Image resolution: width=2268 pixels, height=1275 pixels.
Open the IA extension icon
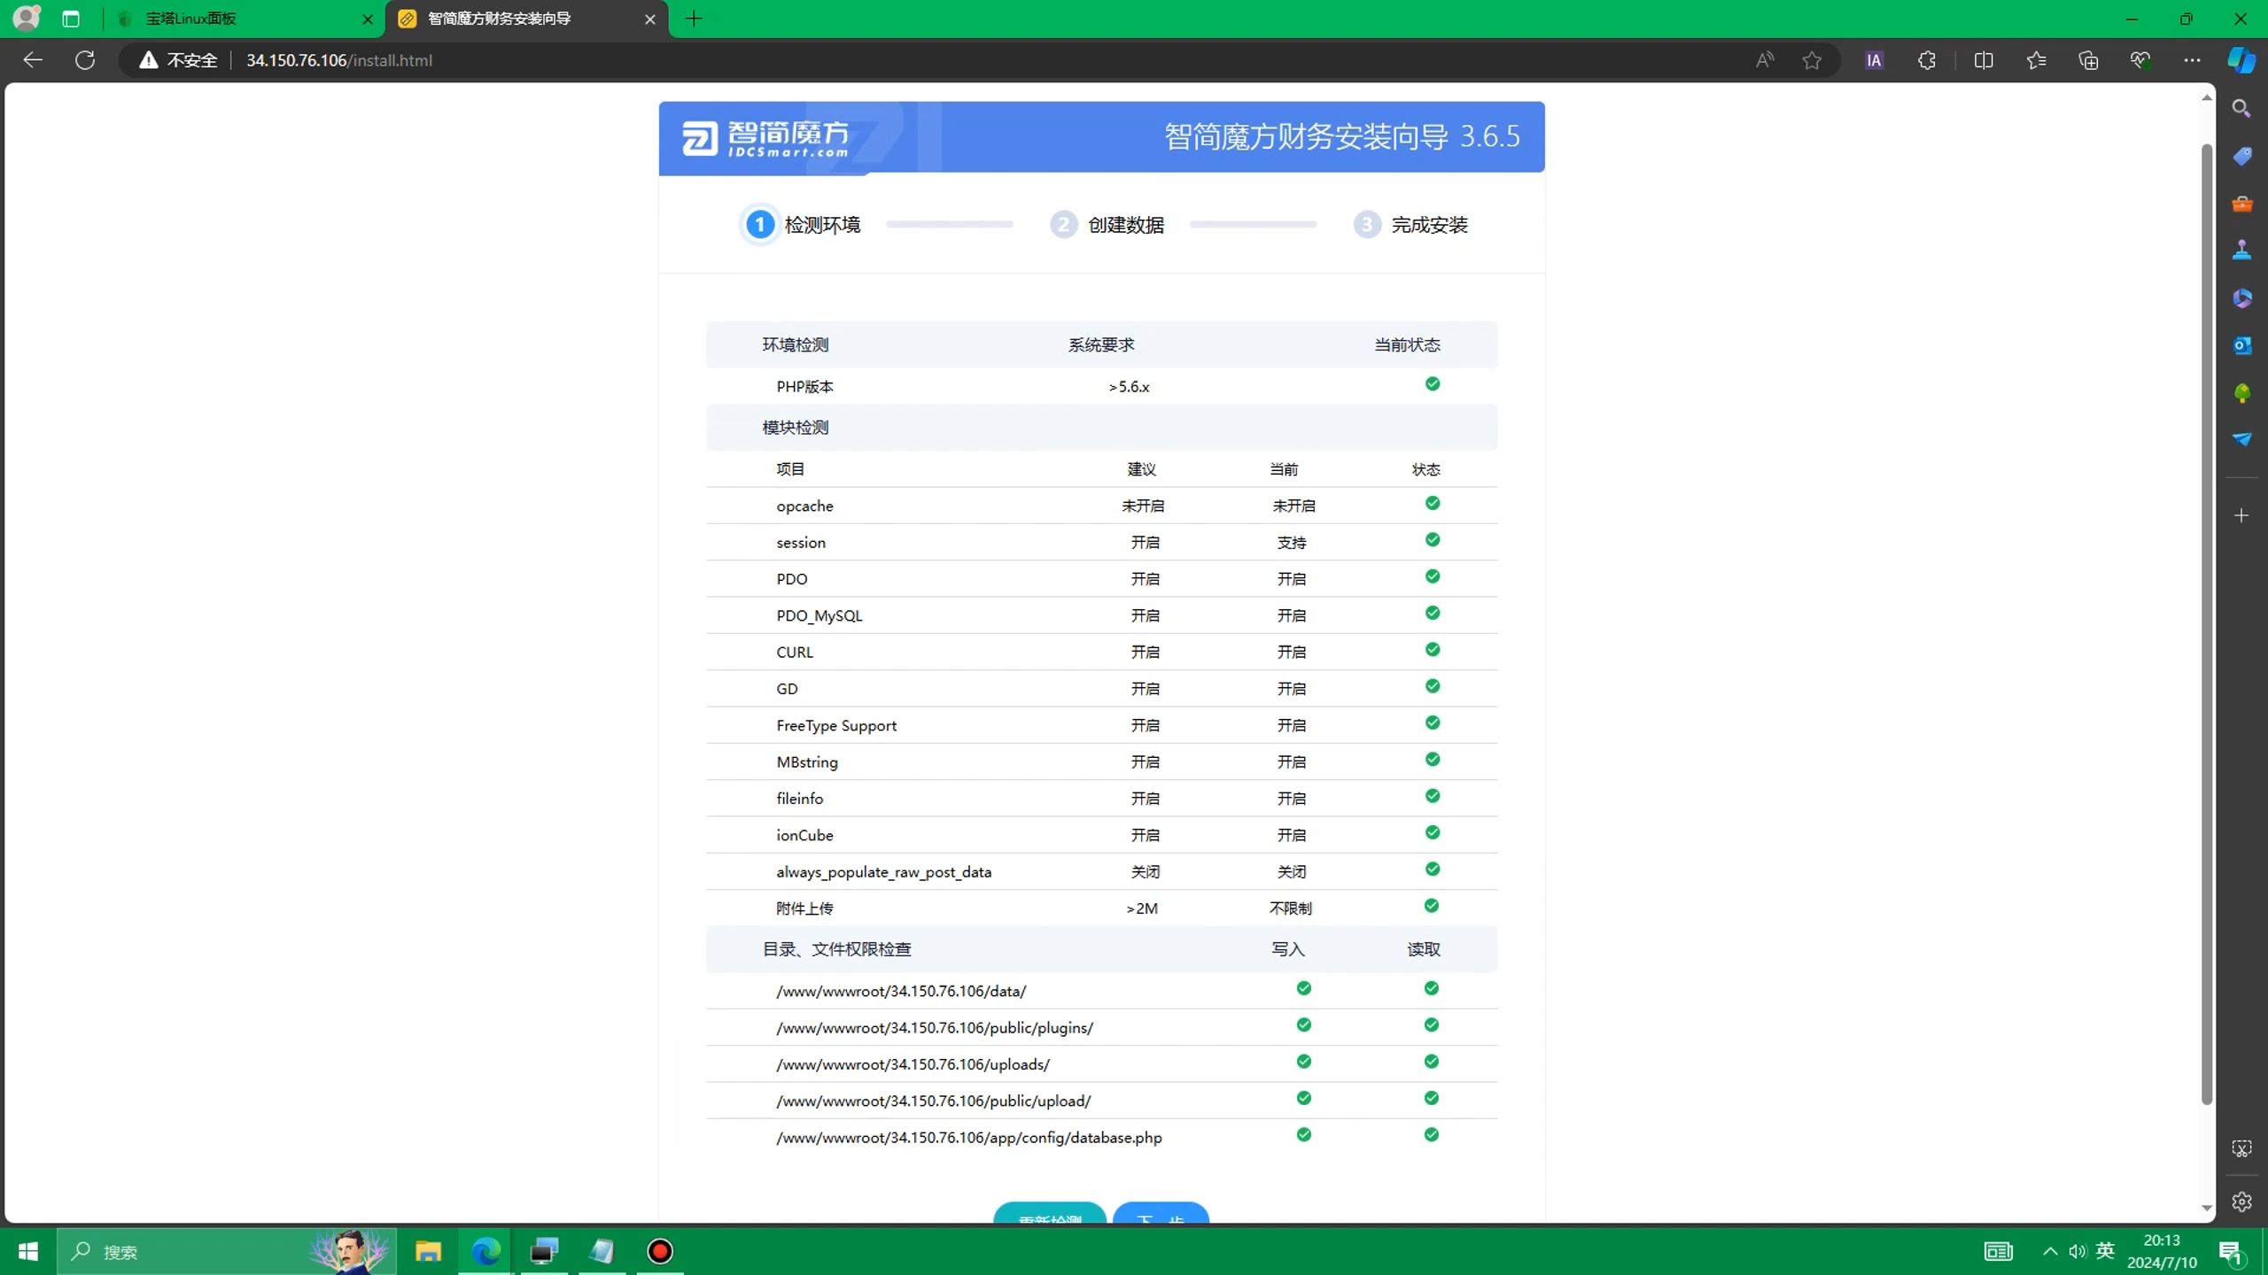tap(1874, 60)
